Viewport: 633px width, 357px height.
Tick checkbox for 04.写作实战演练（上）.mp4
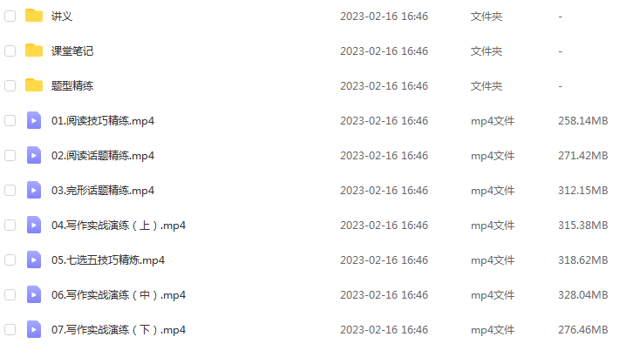[x=10, y=226]
